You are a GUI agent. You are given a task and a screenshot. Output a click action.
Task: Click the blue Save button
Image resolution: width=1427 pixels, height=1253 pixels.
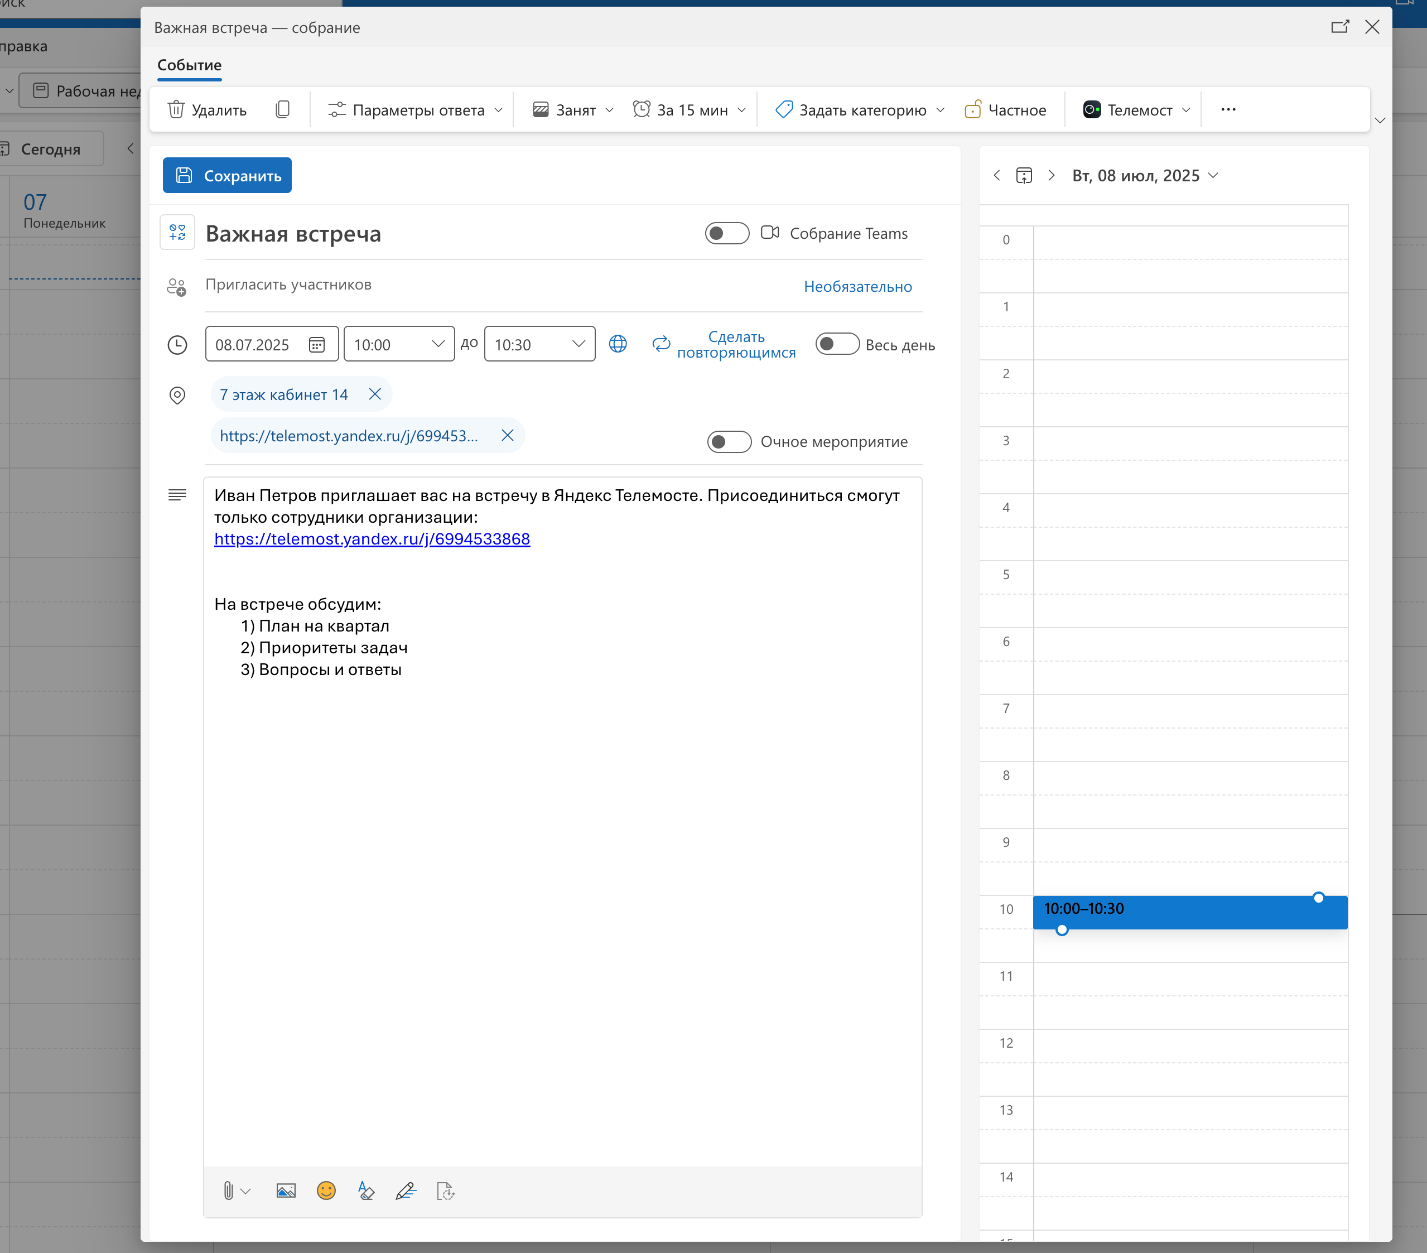point(227,175)
